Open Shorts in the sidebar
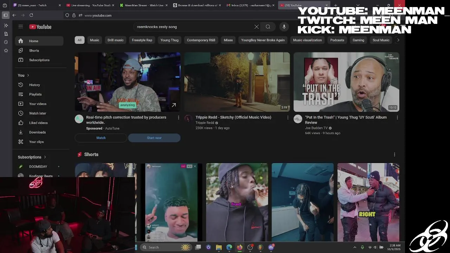 click(x=39, y=51)
